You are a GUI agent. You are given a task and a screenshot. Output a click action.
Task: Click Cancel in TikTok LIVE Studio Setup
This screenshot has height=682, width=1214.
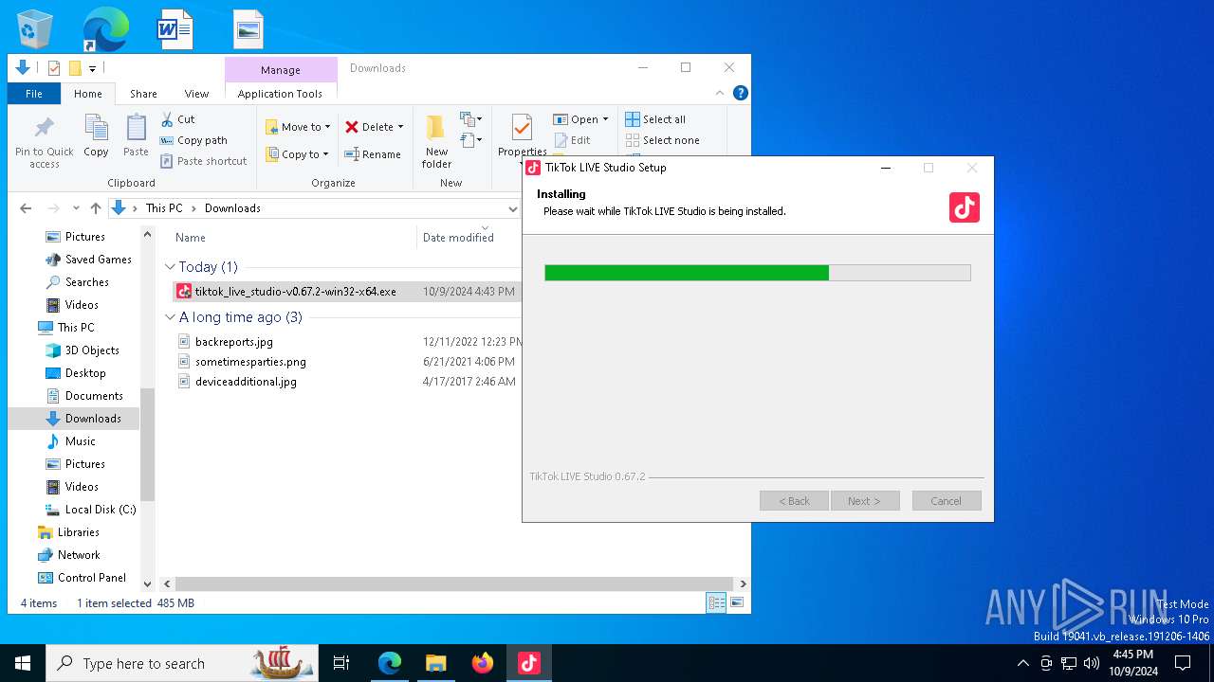click(x=947, y=501)
